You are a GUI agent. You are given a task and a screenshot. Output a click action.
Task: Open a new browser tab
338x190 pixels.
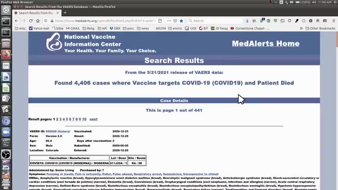click(x=65, y=13)
